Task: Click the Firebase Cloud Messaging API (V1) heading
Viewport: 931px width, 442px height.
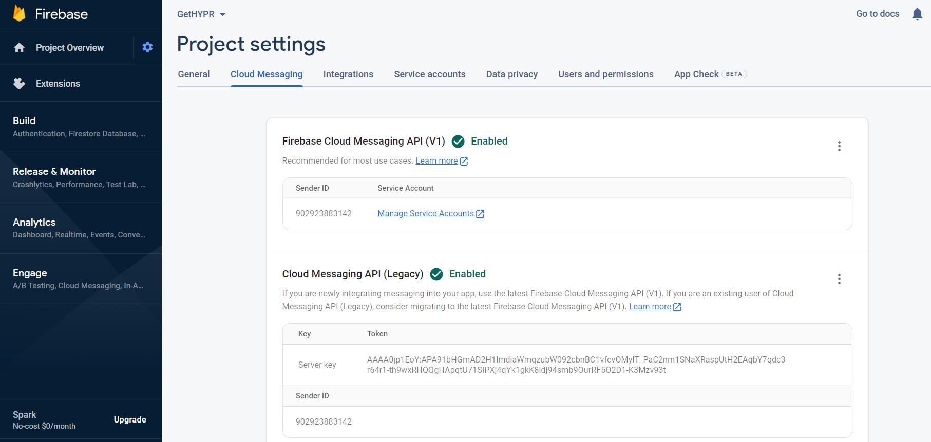Action: tap(364, 142)
